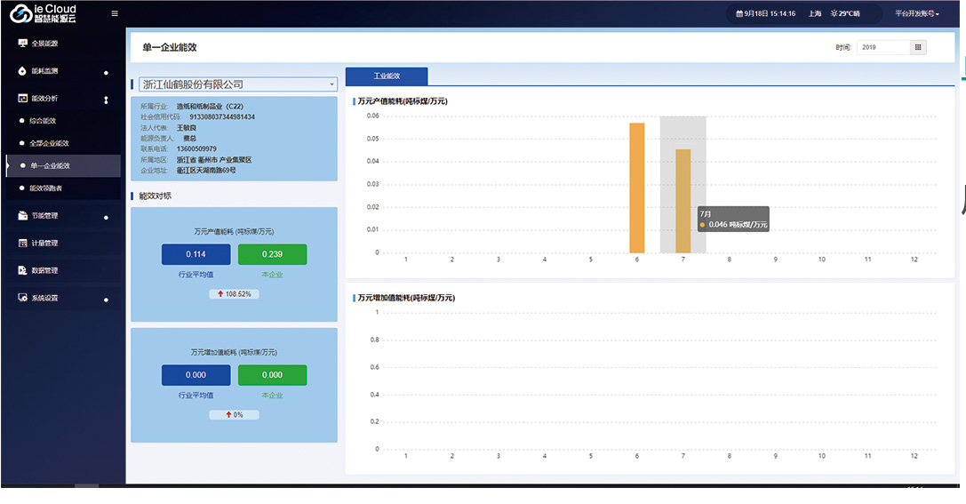Expand the 能耗监测 sidebar menu
This screenshot has width=966, height=504.
(x=106, y=72)
